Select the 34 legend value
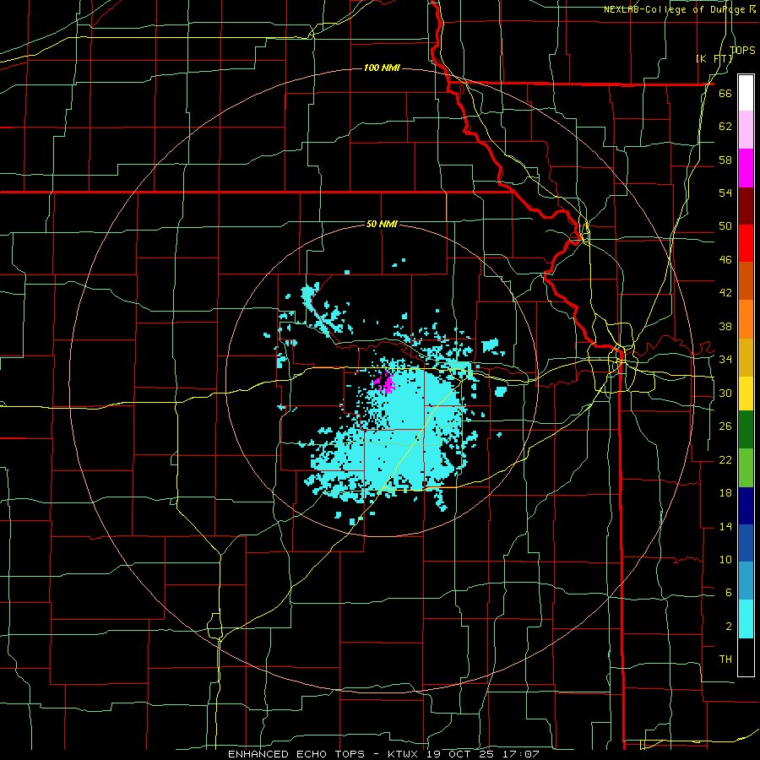Image resolution: width=760 pixels, height=760 pixels. [725, 359]
